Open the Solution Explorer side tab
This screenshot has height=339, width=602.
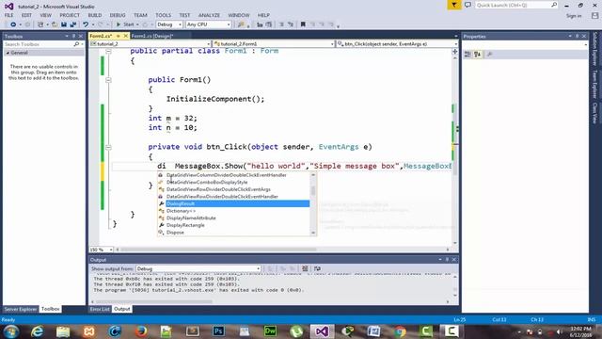click(x=594, y=49)
